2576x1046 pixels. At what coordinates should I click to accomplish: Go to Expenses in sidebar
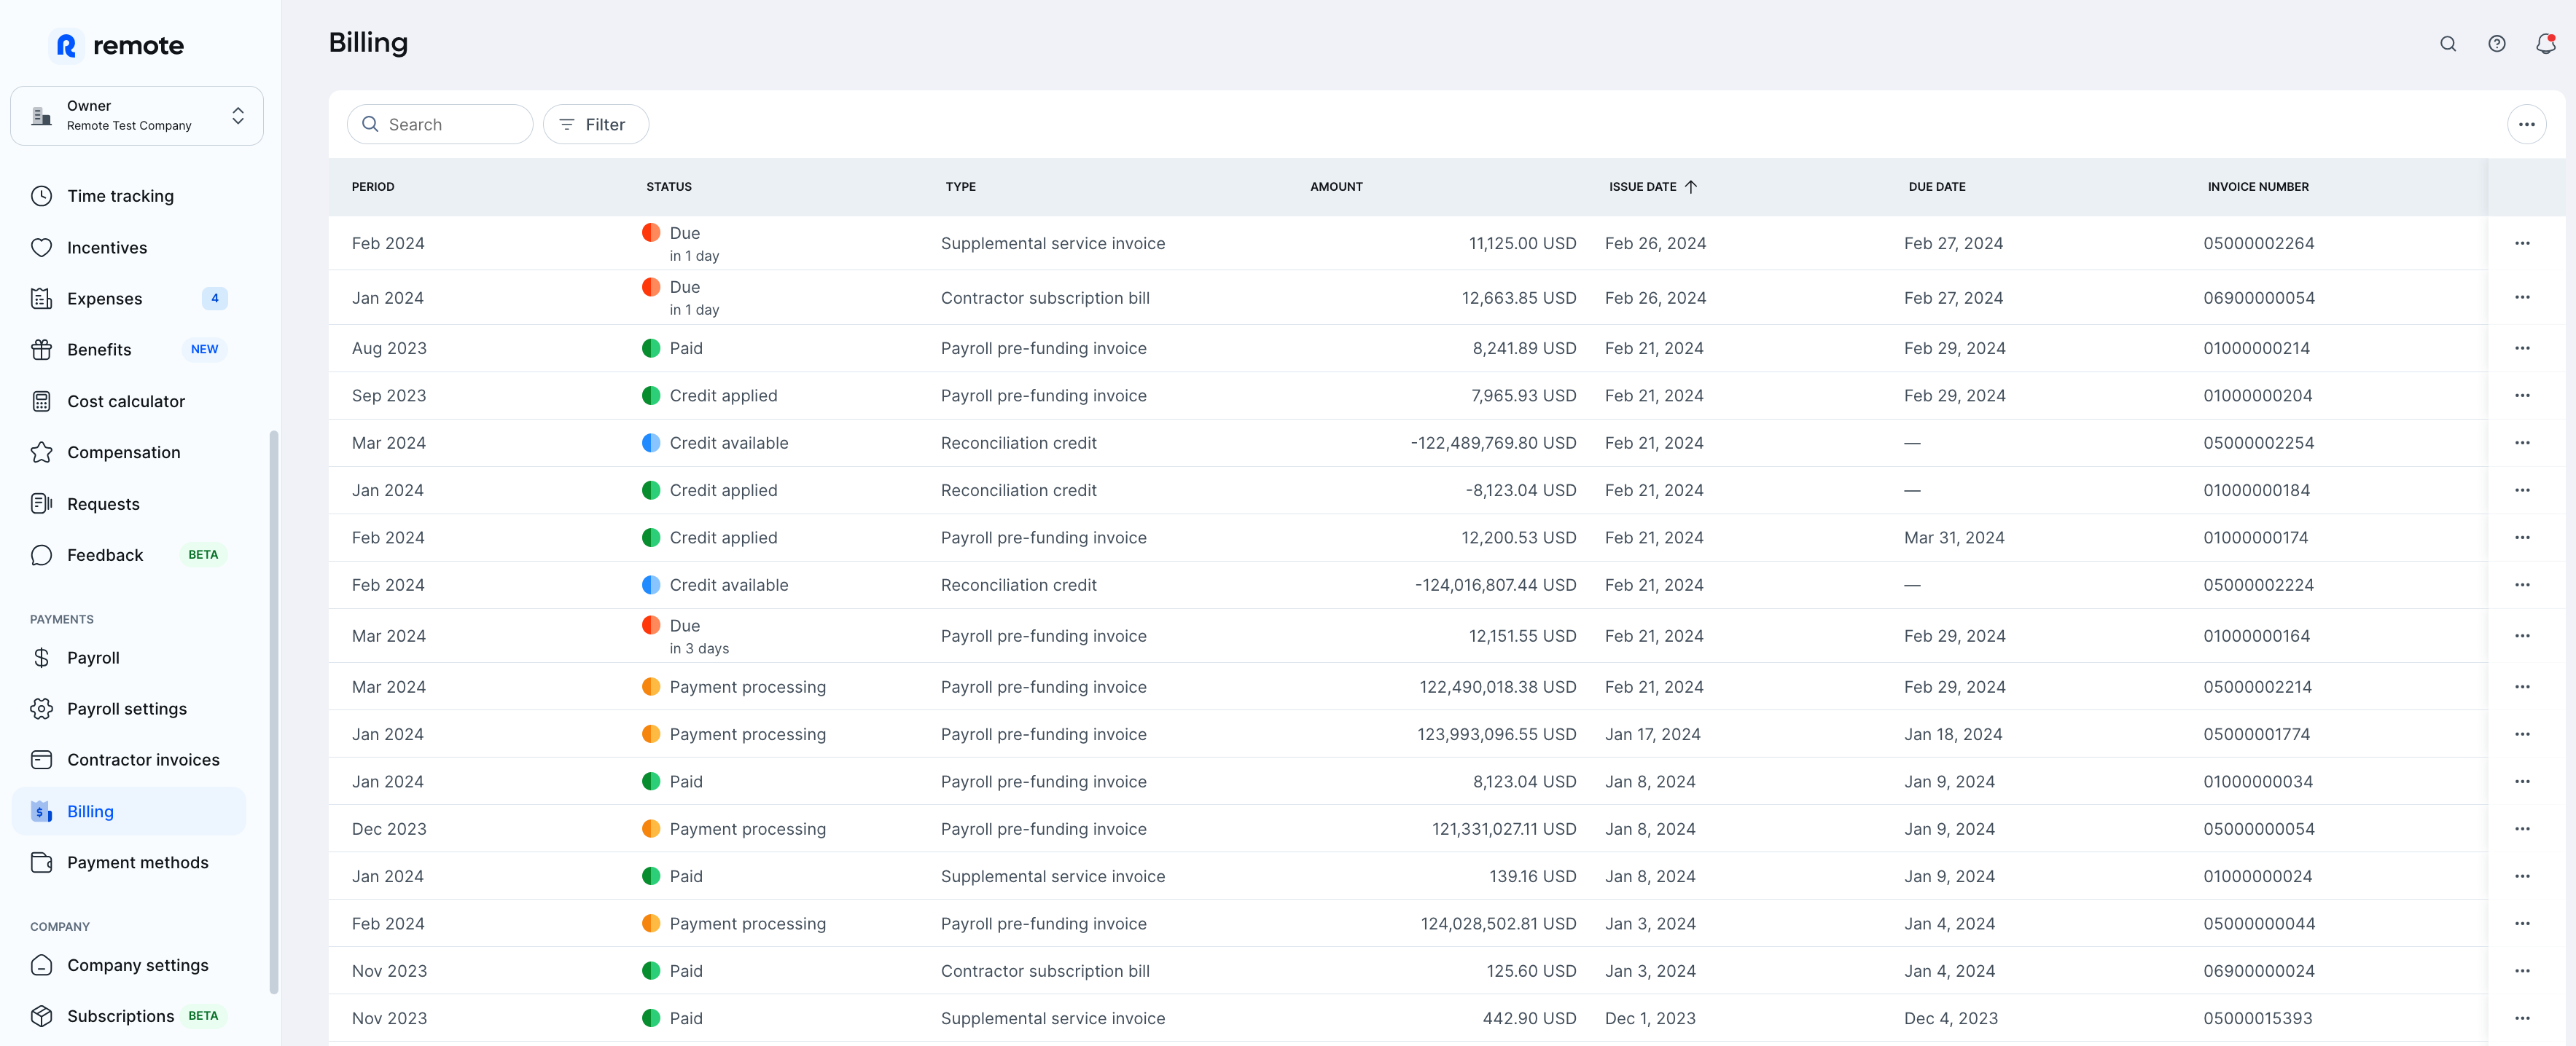[129, 299]
